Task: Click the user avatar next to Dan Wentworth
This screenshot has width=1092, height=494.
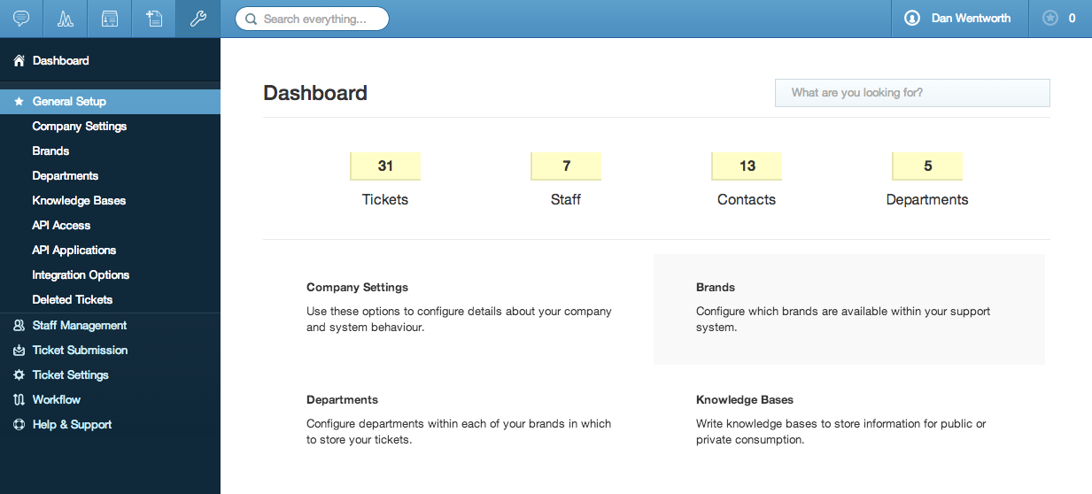Action: [x=912, y=18]
